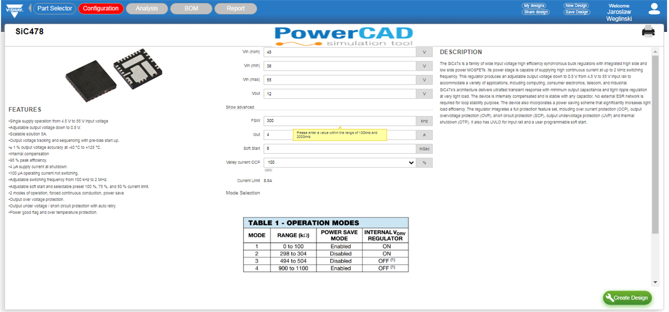Click the % unit label of Valley current OCP
This screenshot has height=312, width=669.
point(425,163)
